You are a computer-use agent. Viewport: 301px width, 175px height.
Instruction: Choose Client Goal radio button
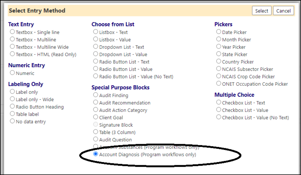96,117
